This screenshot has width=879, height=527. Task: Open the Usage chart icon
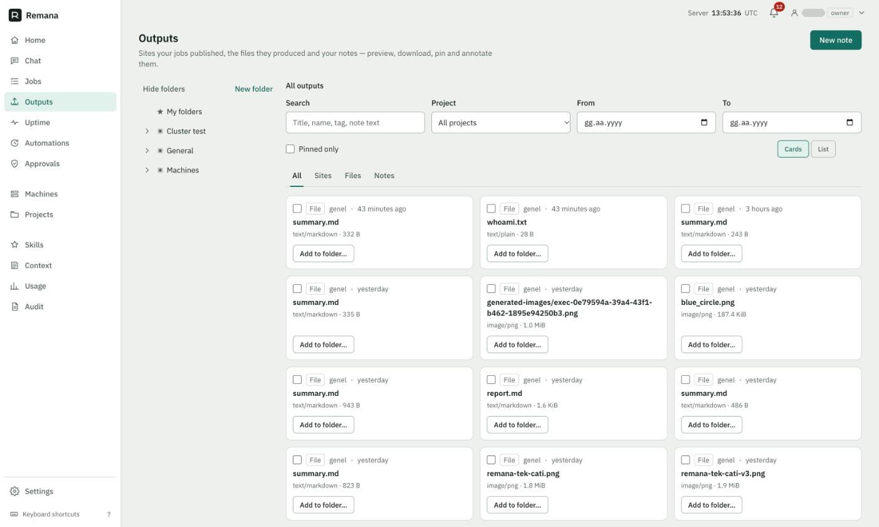pyautogui.click(x=14, y=286)
